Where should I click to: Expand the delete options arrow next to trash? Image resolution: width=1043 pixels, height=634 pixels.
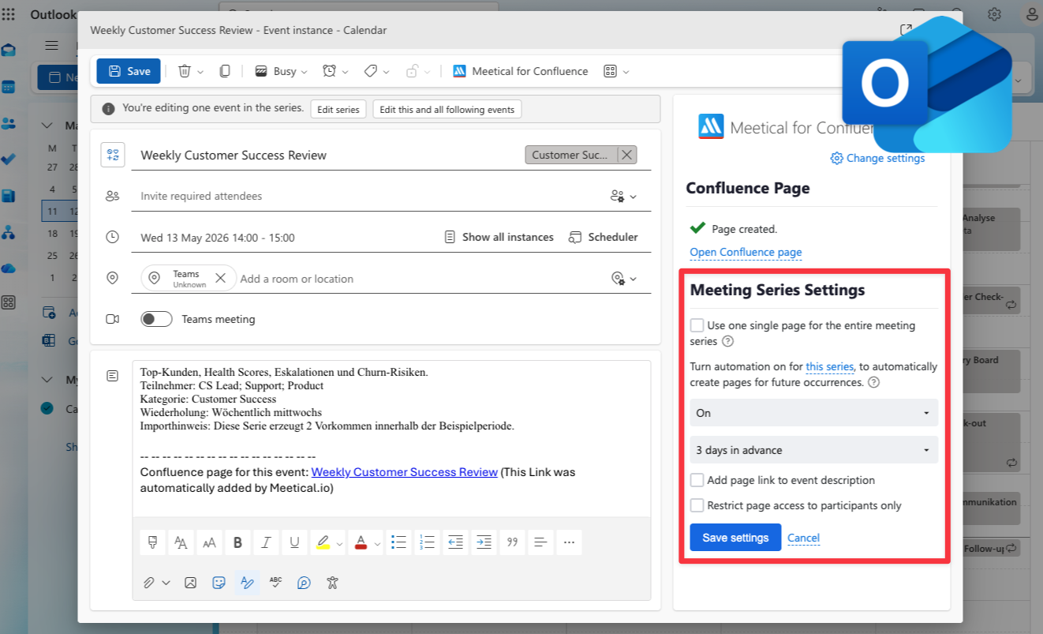200,72
